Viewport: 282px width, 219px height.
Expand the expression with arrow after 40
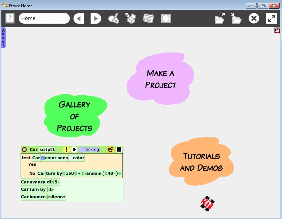(x=114, y=173)
